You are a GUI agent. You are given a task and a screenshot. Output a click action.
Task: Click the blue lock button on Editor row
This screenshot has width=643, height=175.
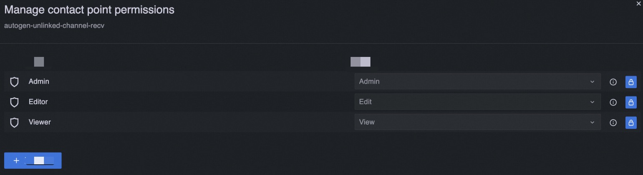click(630, 102)
